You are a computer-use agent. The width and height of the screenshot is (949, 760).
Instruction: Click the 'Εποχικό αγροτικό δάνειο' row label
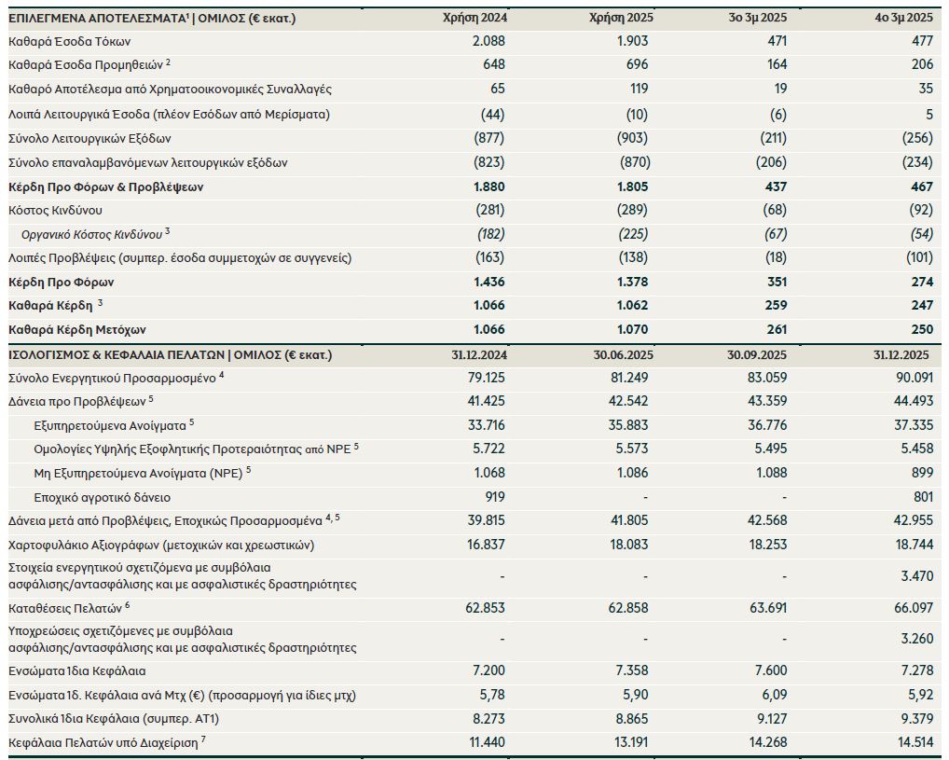click(x=102, y=498)
